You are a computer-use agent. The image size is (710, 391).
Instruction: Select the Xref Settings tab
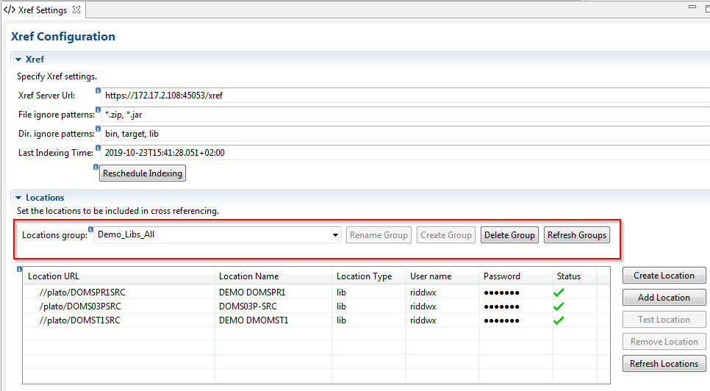(x=41, y=10)
